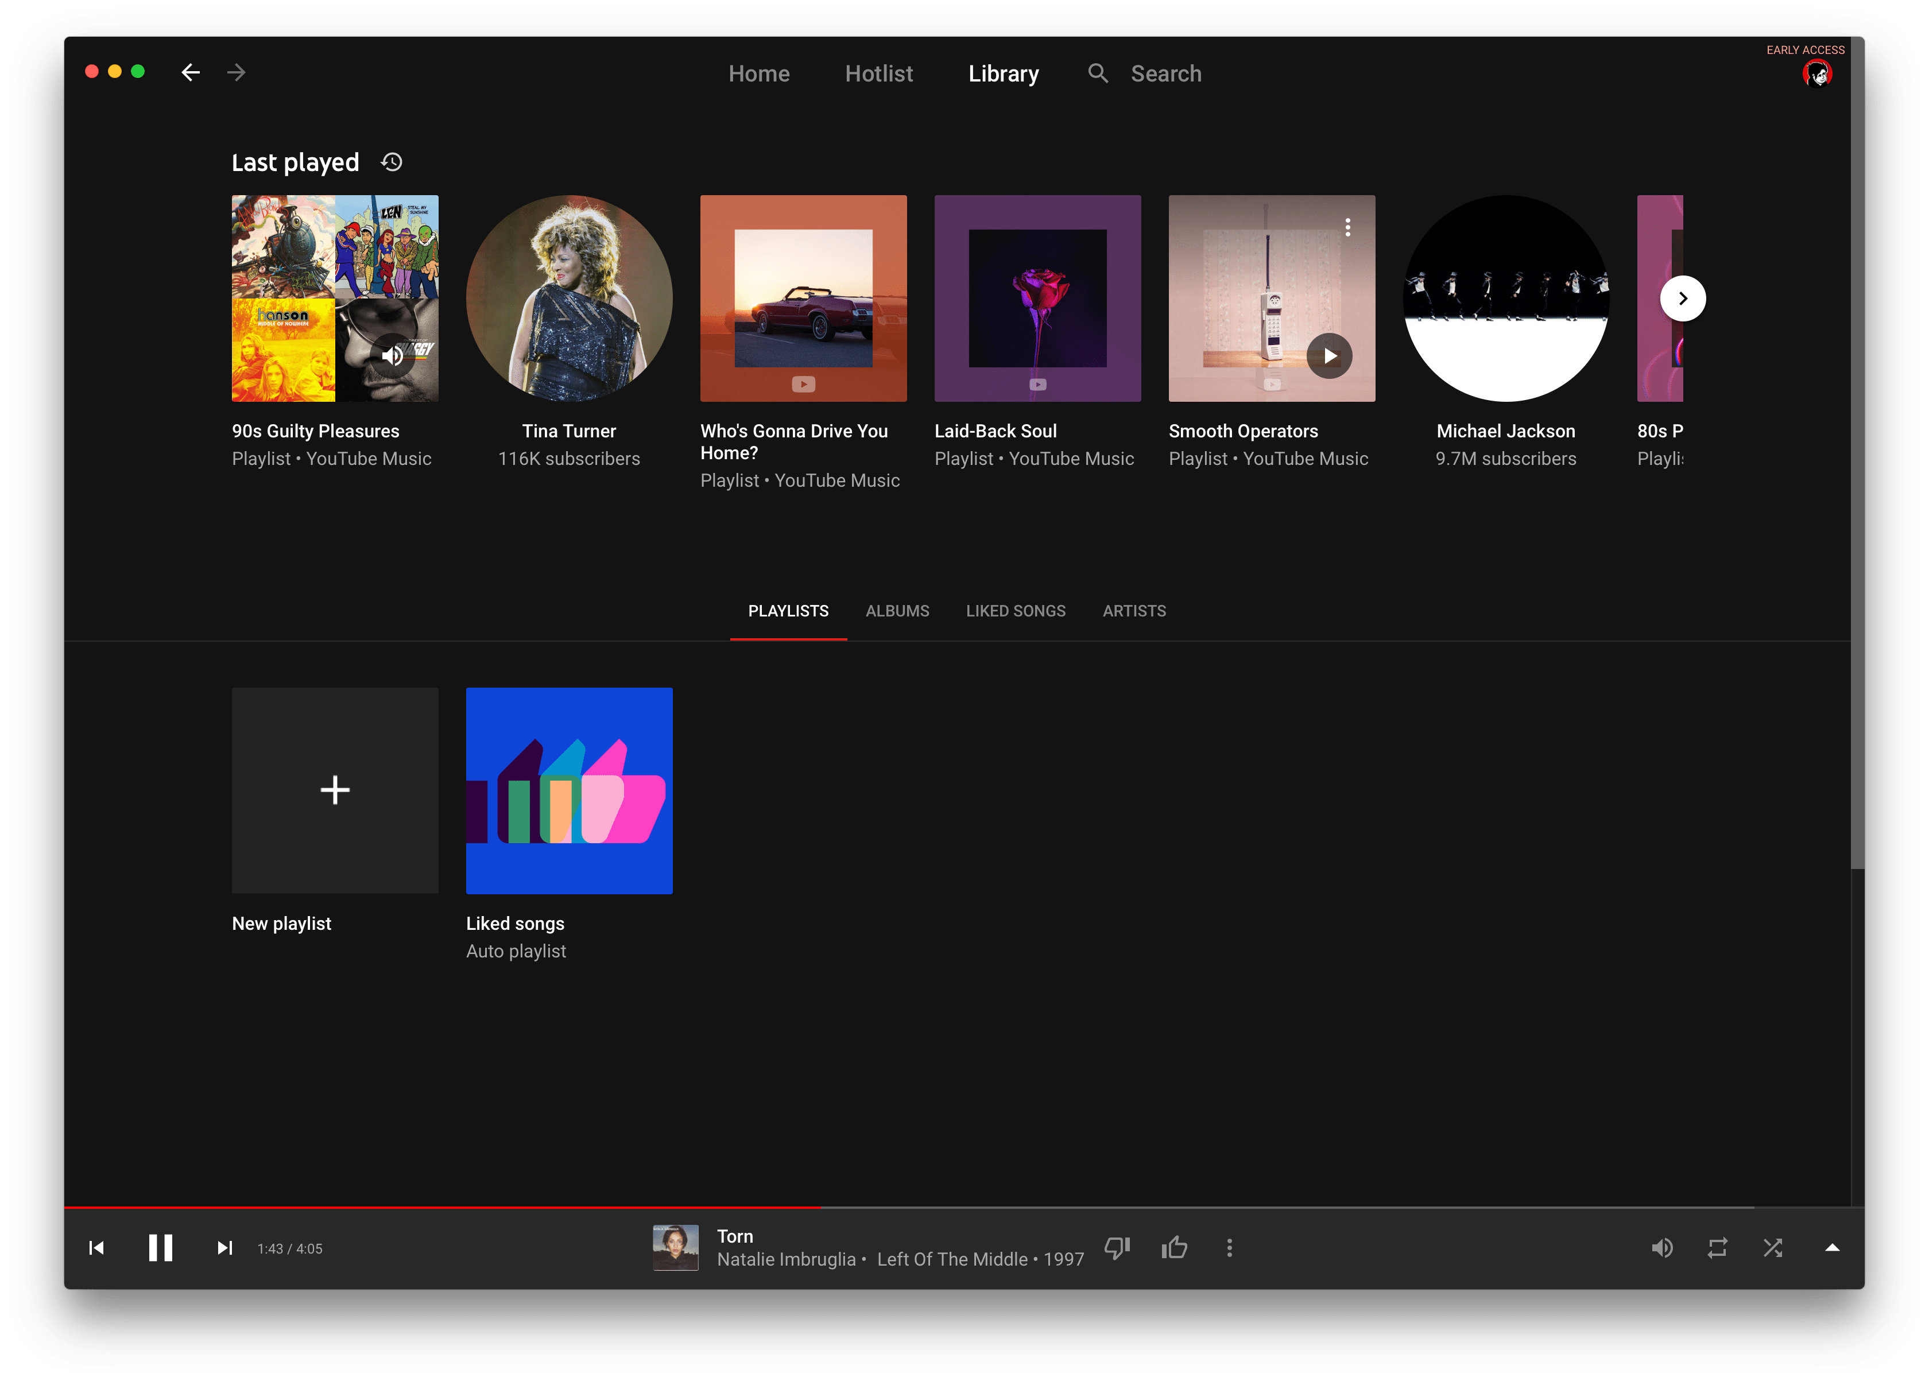Open the Last played history icon

[391, 161]
